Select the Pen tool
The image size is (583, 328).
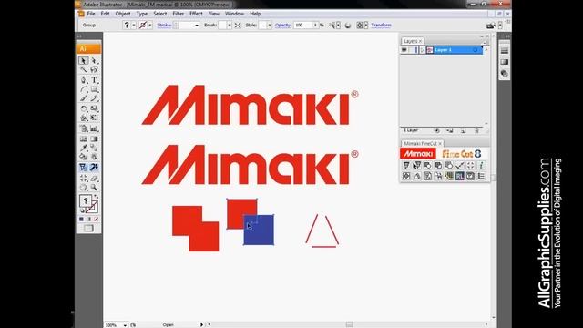click(x=83, y=79)
